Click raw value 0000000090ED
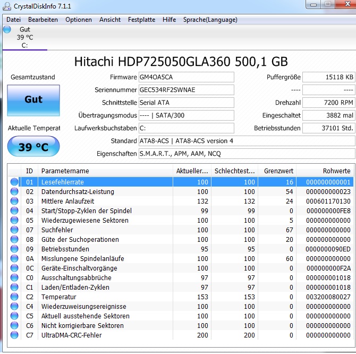 [328, 249]
